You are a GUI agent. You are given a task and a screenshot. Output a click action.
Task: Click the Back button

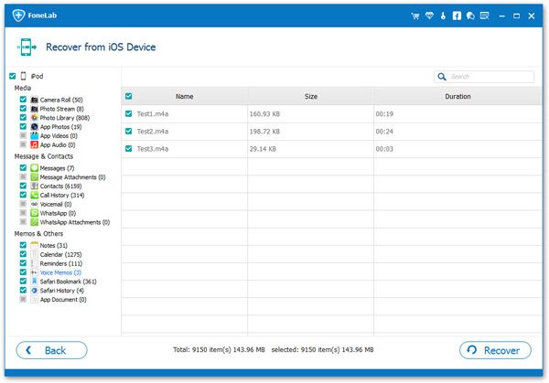pyautogui.click(x=51, y=350)
